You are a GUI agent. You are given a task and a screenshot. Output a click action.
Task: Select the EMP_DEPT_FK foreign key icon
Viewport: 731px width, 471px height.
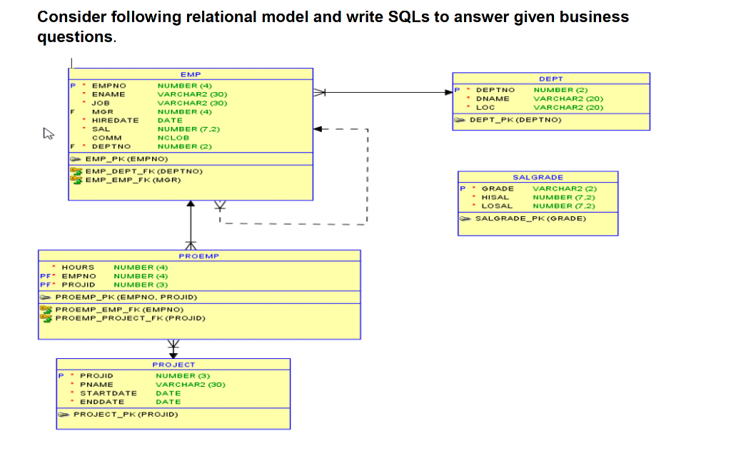[76, 171]
